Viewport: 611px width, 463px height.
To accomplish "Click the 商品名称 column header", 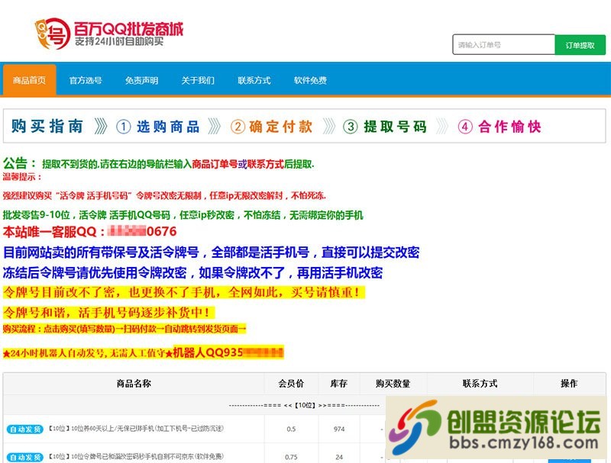I will coord(134,383).
